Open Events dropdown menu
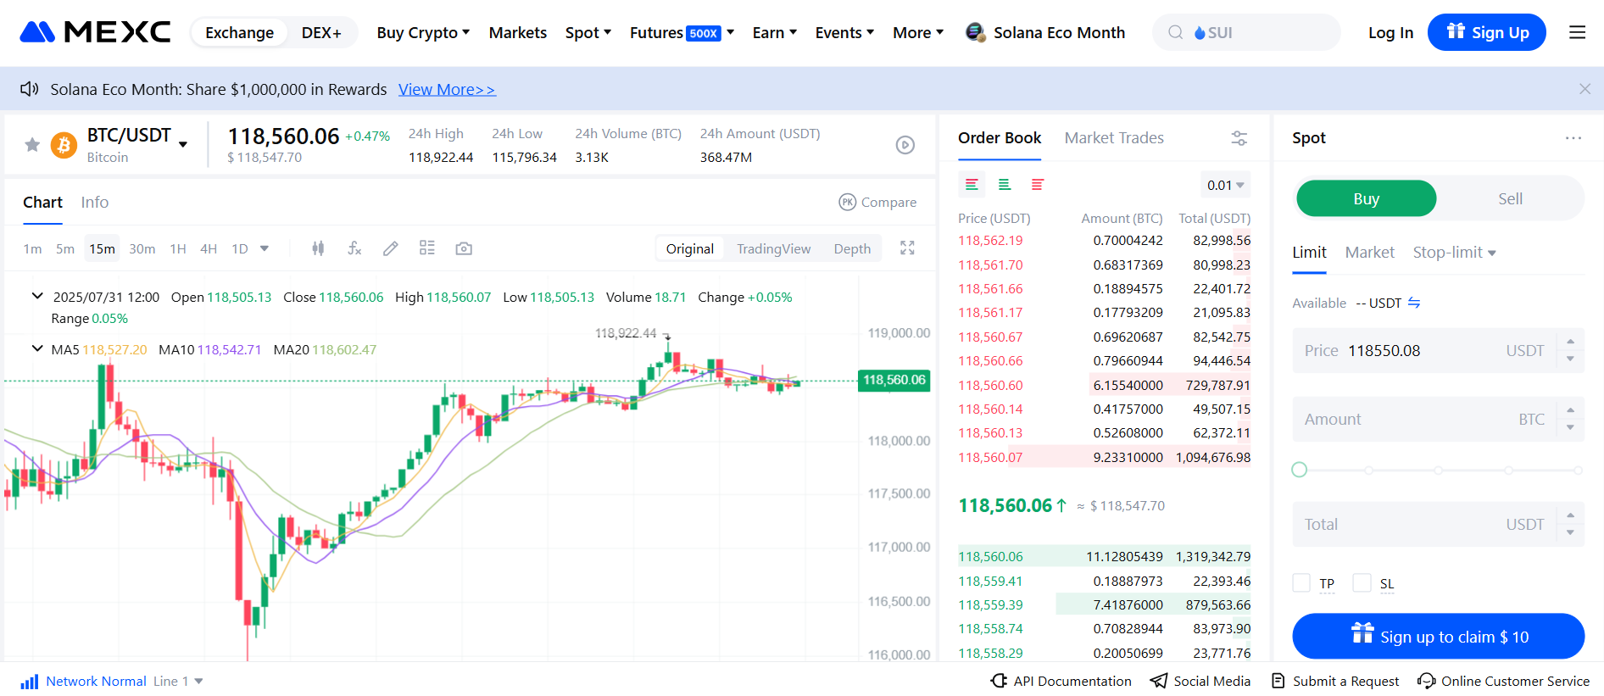1604x696 pixels. point(844,32)
